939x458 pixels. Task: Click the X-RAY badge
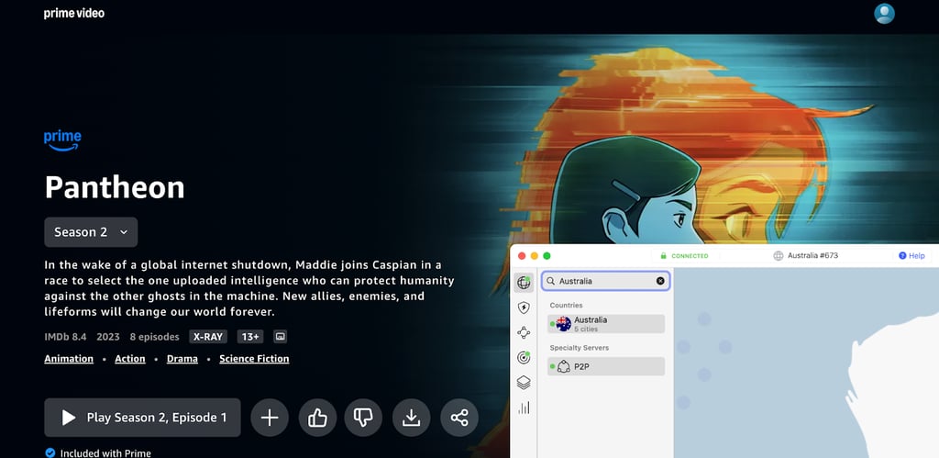[208, 337]
